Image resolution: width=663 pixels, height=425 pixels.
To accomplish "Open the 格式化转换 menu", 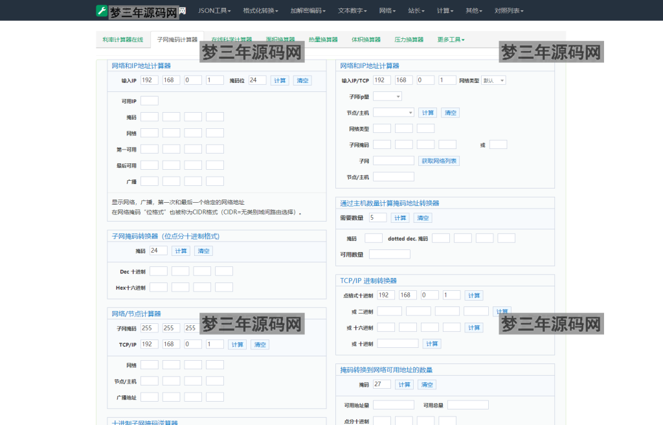I will pos(260,10).
